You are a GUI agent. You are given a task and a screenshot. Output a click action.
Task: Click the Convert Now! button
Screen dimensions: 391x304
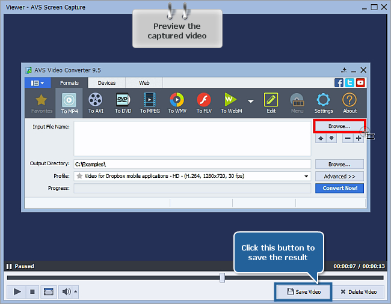coord(339,188)
